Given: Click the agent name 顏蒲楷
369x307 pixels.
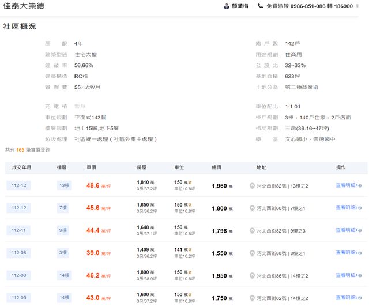Looking at the screenshot, I should pos(240,6).
